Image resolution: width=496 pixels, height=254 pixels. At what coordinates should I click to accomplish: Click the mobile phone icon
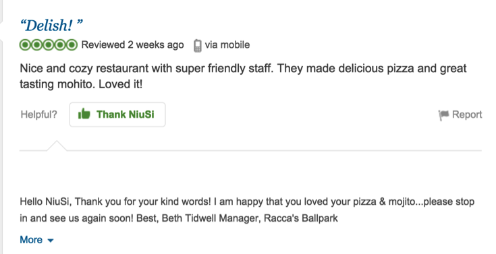click(197, 46)
